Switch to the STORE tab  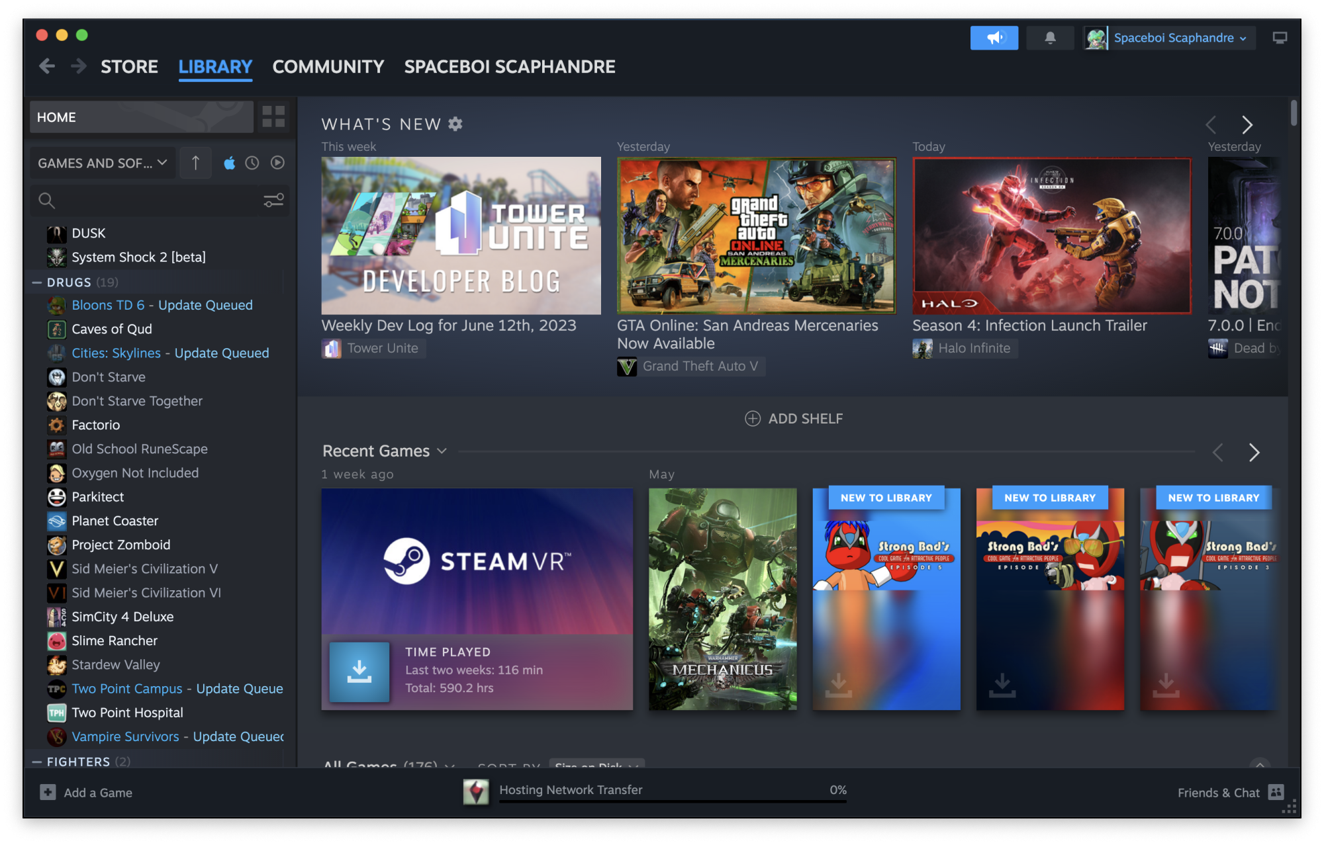pyautogui.click(x=129, y=67)
